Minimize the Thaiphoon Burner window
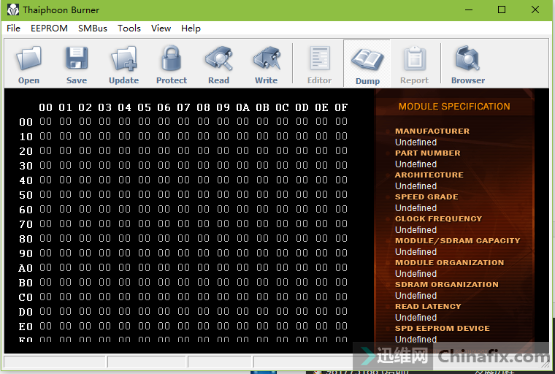 pyautogui.click(x=469, y=10)
